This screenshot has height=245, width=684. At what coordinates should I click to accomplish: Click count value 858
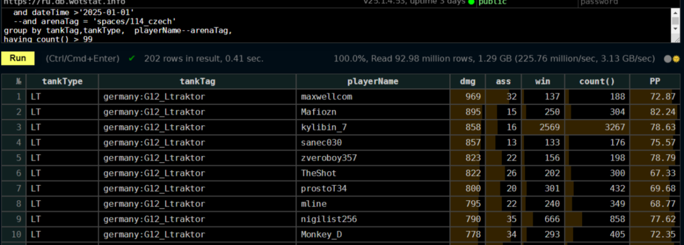coord(618,219)
